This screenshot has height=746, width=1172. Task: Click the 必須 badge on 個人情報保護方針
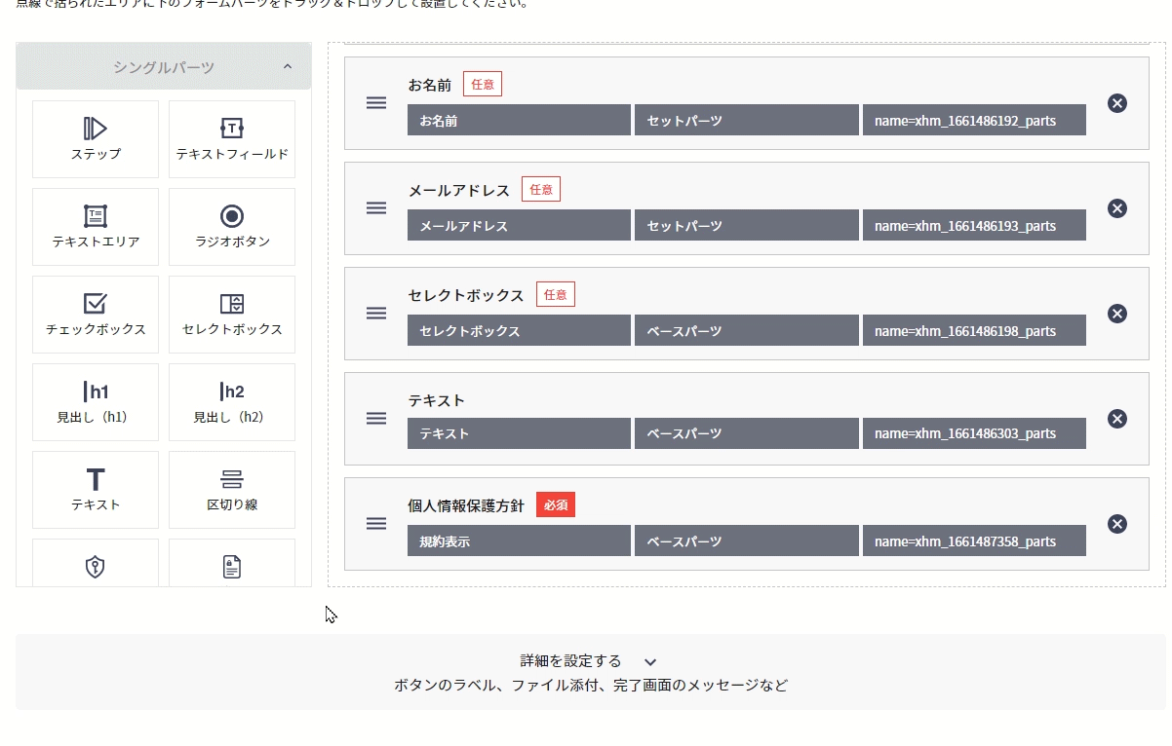coord(556,505)
